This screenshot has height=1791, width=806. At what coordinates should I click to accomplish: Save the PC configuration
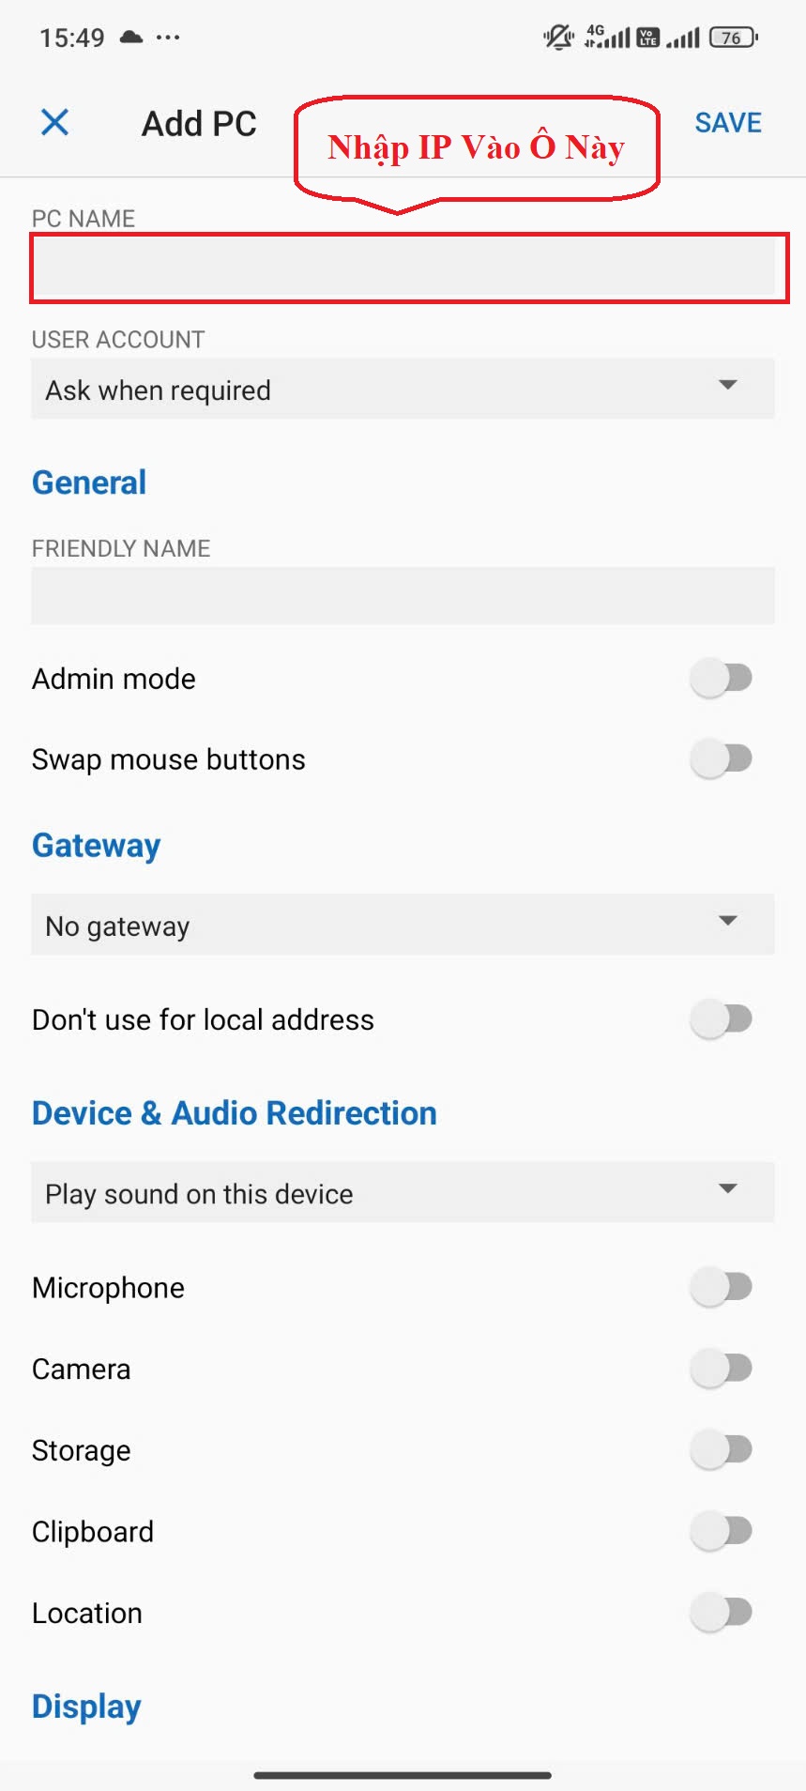(x=727, y=123)
